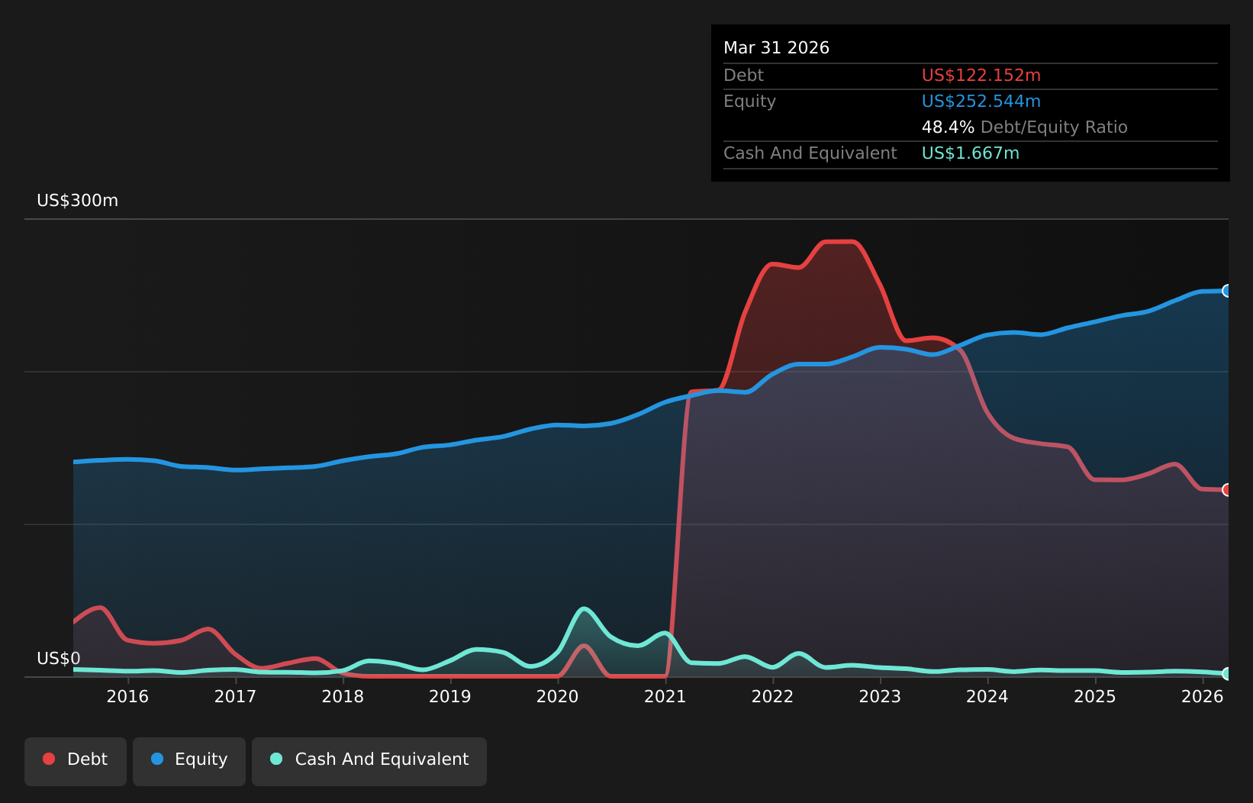Click the 48.4% Debt/Equity Ratio text
Image resolution: width=1253 pixels, height=803 pixels.
tap(1025, 127)
